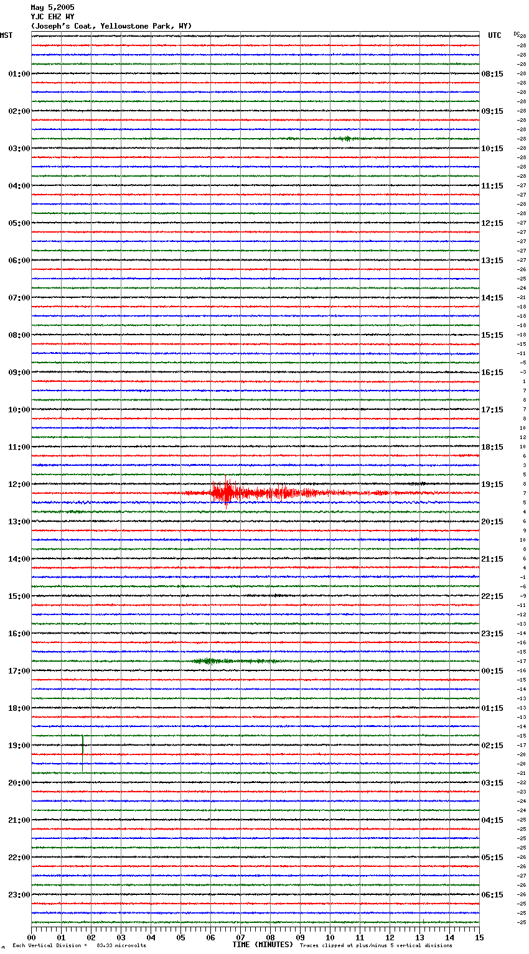The image size is (529, 954).
Task: Click the 18:15 UTC time label
Action: [492, 447]
